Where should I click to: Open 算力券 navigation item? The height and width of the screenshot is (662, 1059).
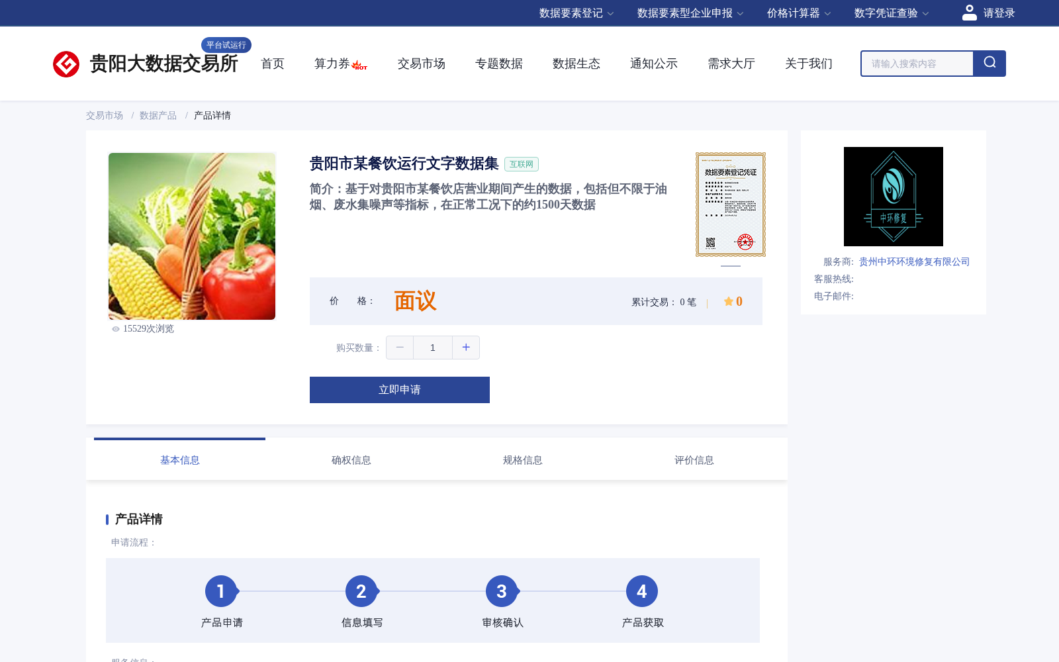coord(332,64)
